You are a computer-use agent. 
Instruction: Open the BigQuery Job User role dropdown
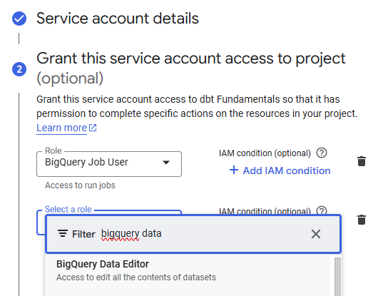pyautogui.click(x=109, y=164)
